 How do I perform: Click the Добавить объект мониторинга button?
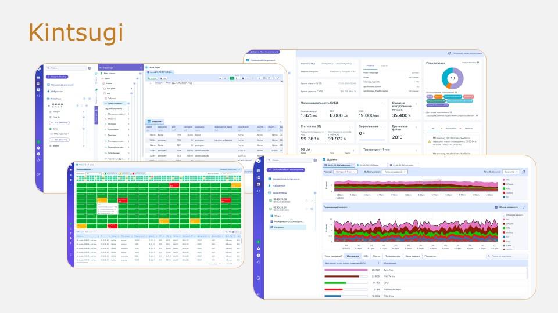click(x=286, y=170)
